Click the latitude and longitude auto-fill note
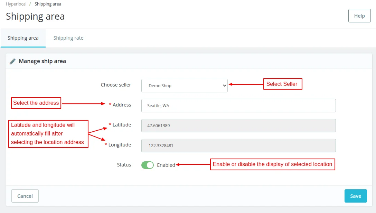Image resolution: width=376 pixels, height=213 pixels. coord(48,134)
